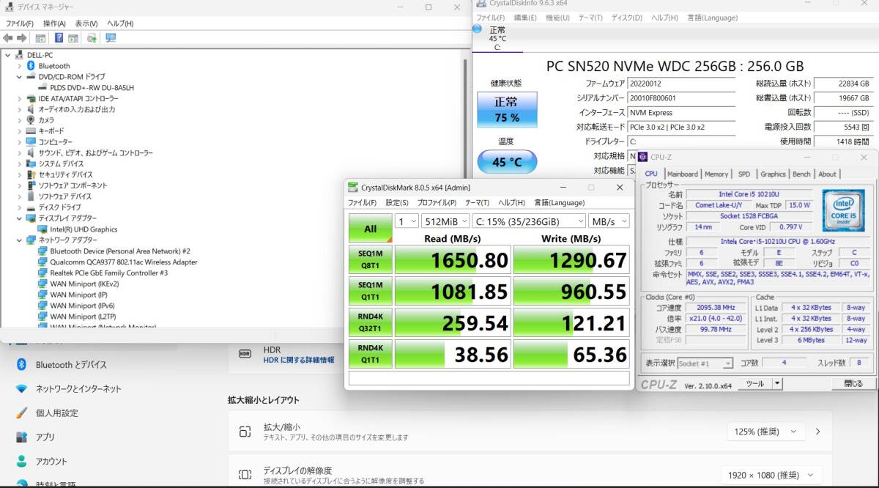Open the C: 15% (35/236GiB) drive dropdown

coord(529,221)
